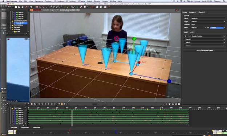The image size is (227, 136).
Task: Click Apply Coordinate System button
Action: [x=205, y=50]
